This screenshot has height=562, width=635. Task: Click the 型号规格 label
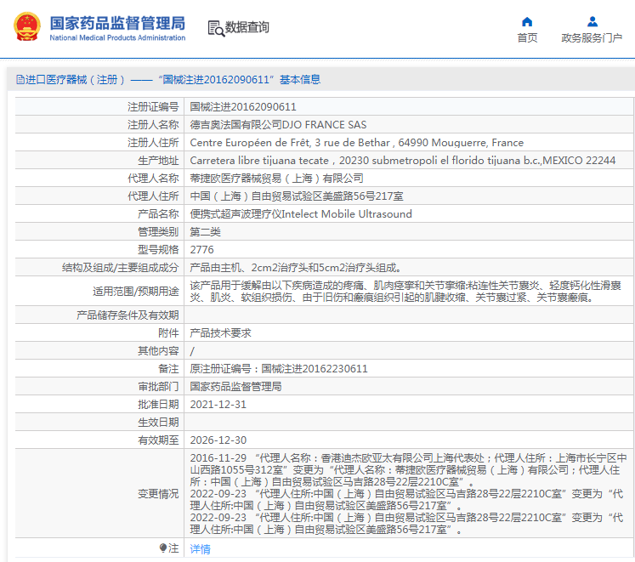(158, 250)
